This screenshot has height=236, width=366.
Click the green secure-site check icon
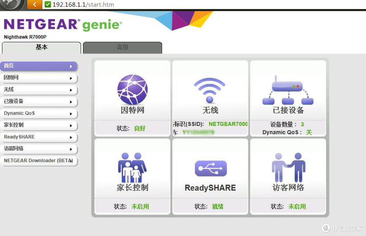pos(48,4)
